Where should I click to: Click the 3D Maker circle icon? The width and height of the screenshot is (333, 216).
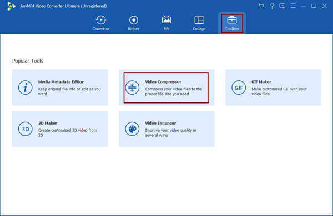26,129
